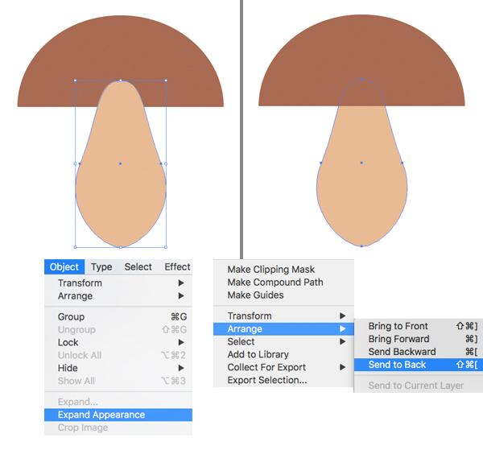Expand the Lock submenu

pyautogui.click(x=68, y=342)
